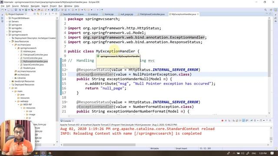Toggle Scroll Lock in the Console toolbar
Screen dimensions: 278x156
point(237,120)
